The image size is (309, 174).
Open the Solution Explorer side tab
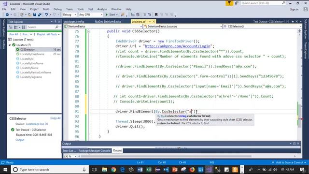pyautogui.click(x=306, y=29)
